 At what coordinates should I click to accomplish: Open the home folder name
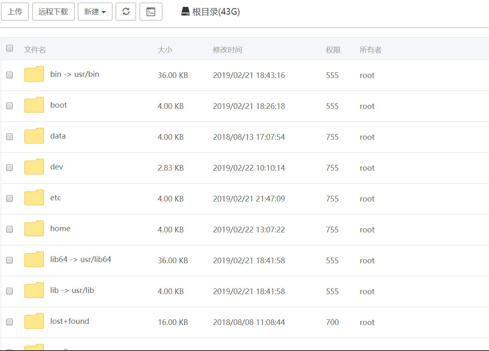[60, 228]
